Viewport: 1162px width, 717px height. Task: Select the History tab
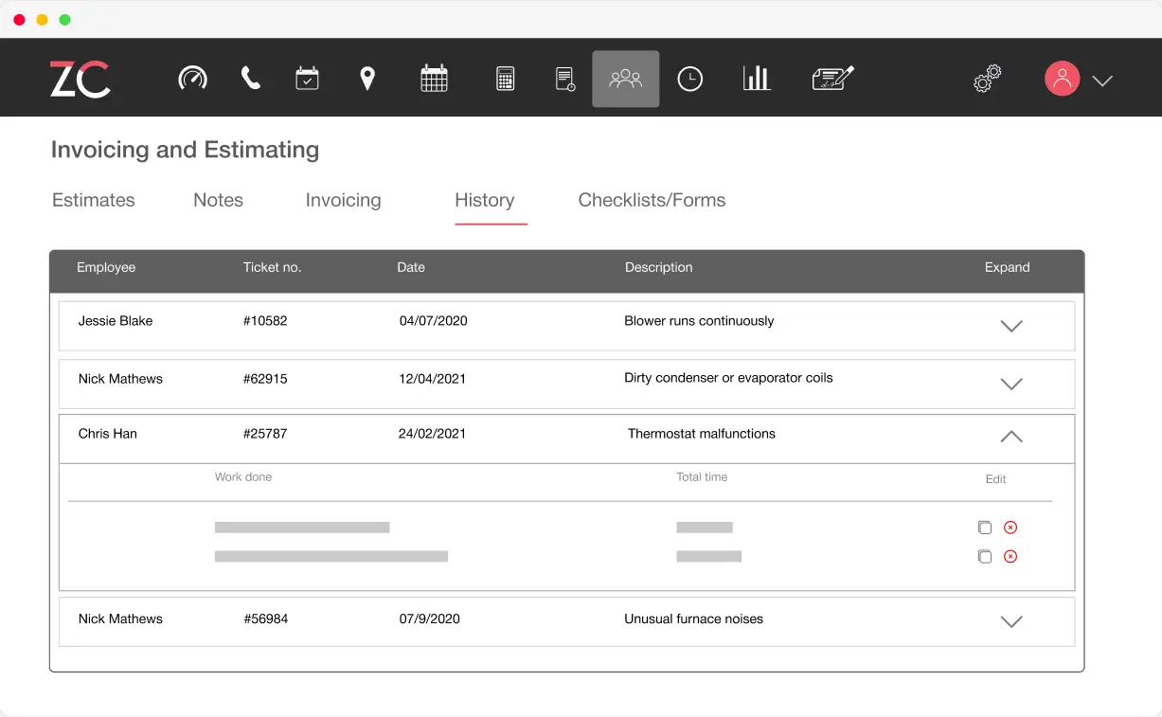pyautogui.click(x=485, y=200)
